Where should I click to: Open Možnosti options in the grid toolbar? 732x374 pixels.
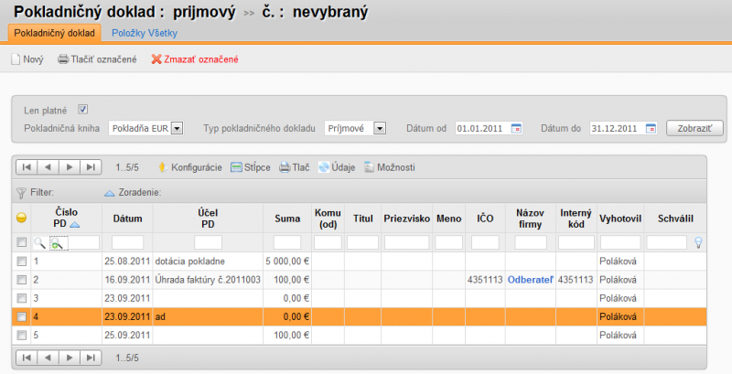pos(390,167)
